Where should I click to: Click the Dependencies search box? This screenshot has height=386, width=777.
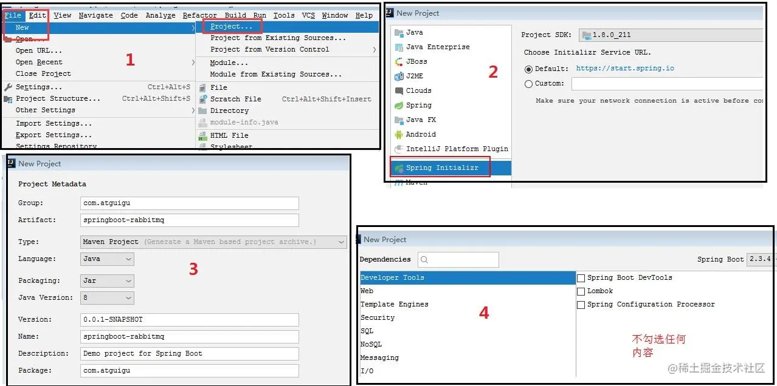click(458, 260)
